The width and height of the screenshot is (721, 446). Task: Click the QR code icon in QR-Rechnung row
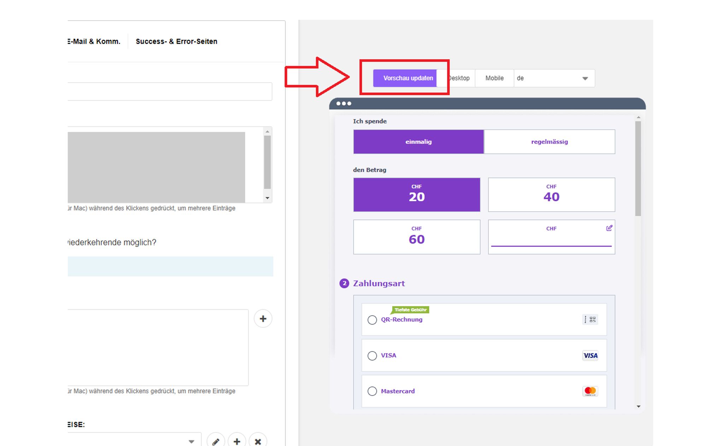point(590,319)
